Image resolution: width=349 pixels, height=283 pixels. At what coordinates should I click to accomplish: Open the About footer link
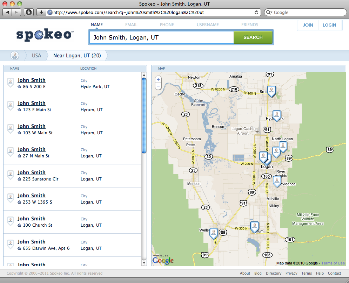245,273
